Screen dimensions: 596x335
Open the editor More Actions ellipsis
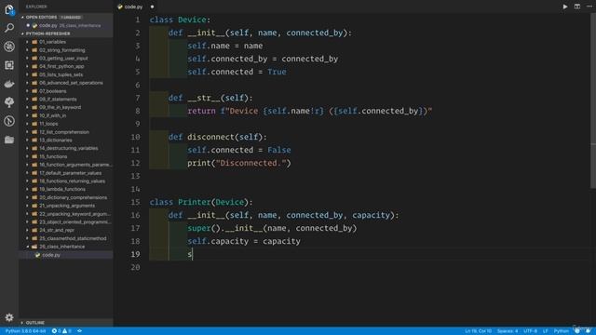click(x=589, y=7)
